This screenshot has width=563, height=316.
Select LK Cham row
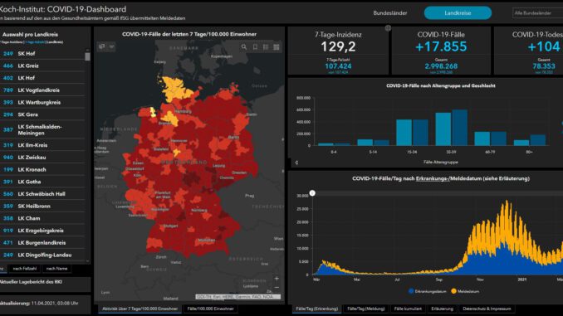point(42,218)
